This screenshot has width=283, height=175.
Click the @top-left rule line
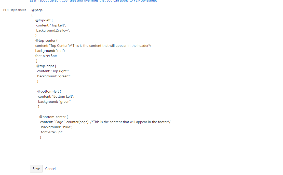[x=44, y=20]
